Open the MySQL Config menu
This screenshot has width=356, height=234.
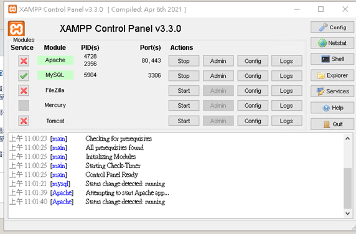(x=253, y=76)
